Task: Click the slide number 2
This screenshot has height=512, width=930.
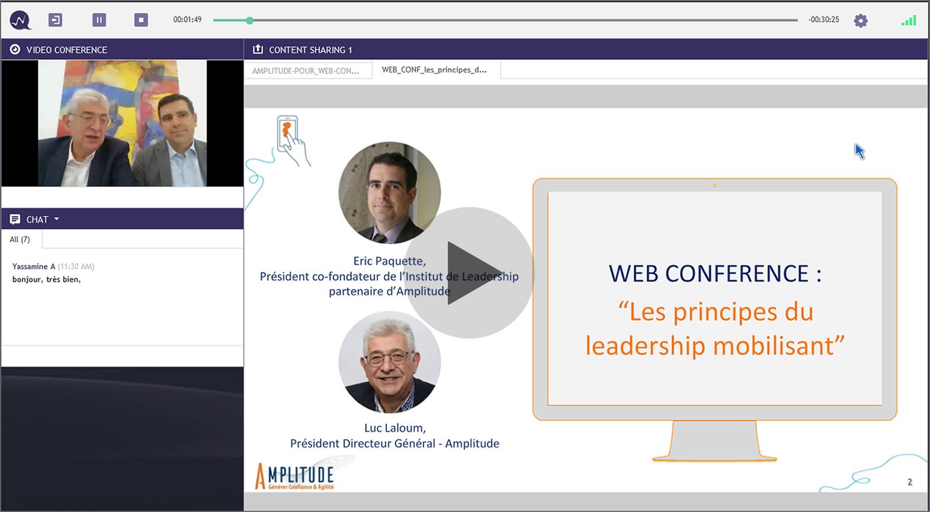Action: pos(910,482)
